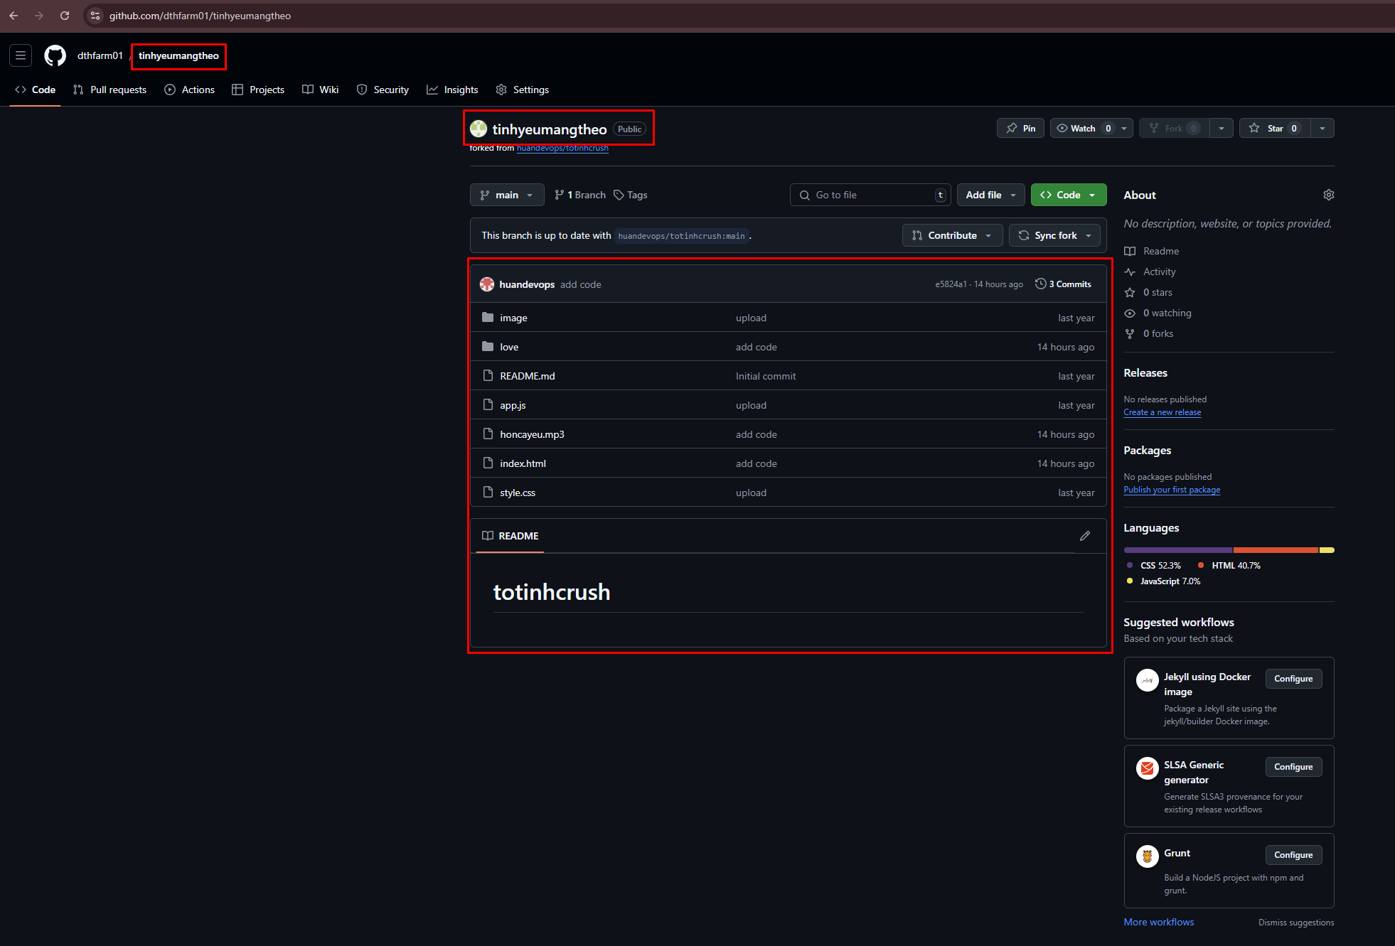Click the yellow JavaScript segment of language bar

[1327, 550]
